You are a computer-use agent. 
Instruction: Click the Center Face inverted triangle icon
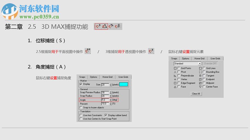(x=200, y=87)
